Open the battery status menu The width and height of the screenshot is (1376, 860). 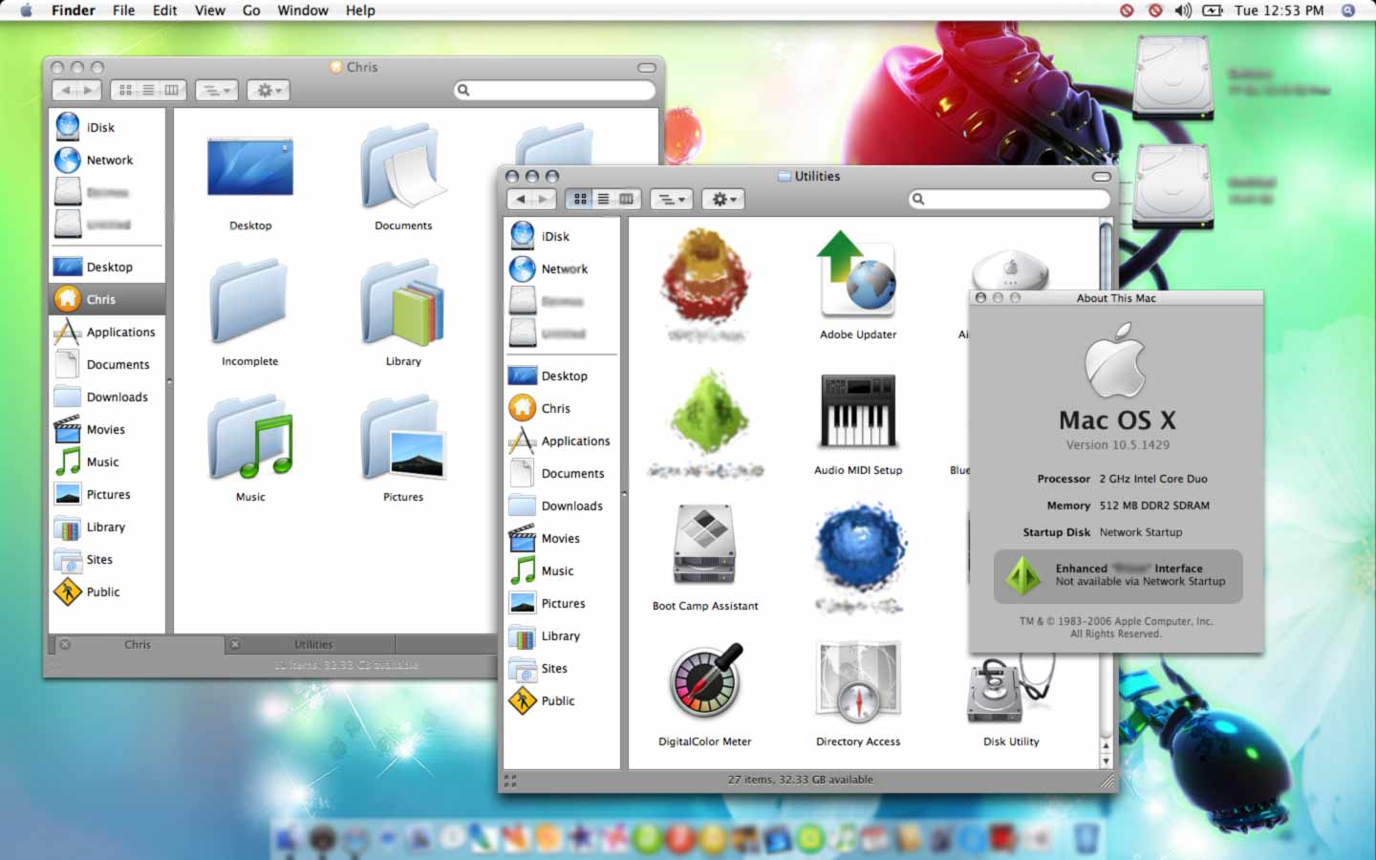[1213, 11]
